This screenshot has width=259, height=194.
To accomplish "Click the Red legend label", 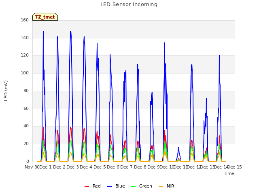I will pos(97,186).
